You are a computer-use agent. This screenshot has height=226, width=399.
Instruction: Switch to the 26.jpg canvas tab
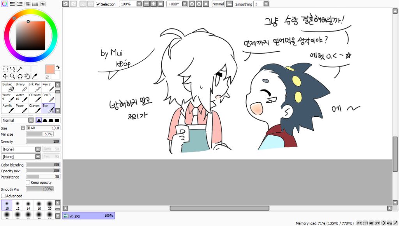(x=88, y=216)
